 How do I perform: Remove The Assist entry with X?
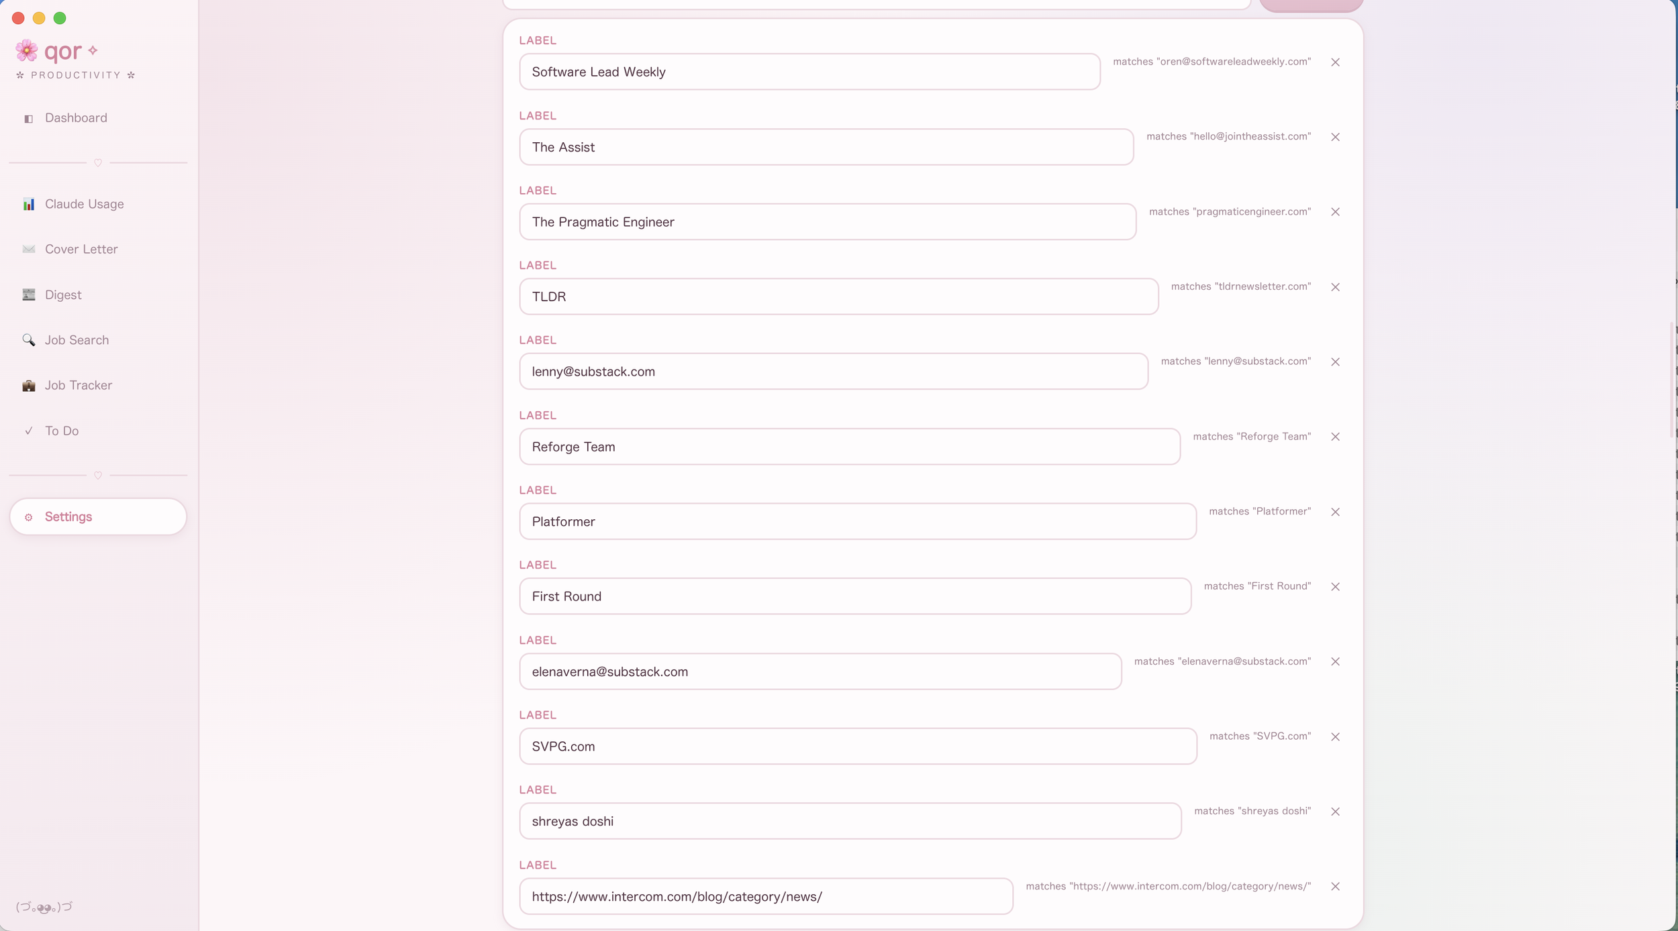pos(1335,138)
